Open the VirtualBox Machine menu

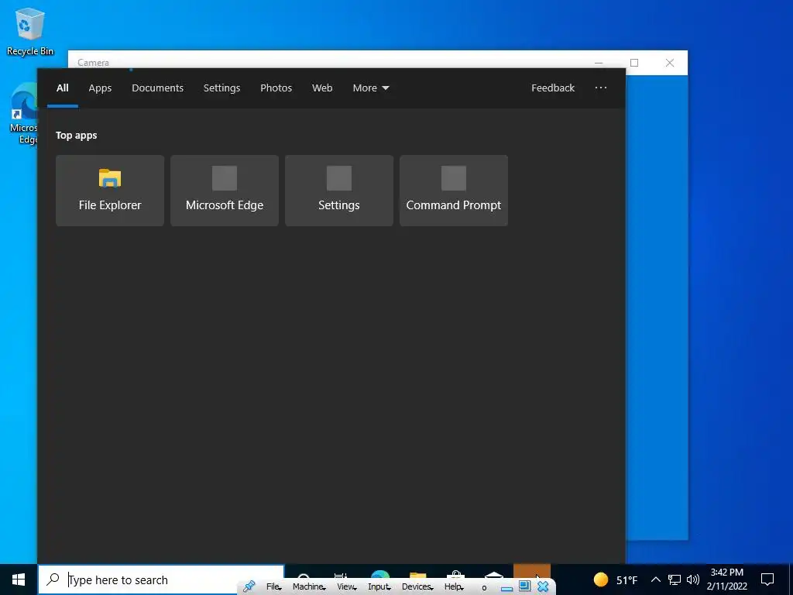click(x=309, y=586)
